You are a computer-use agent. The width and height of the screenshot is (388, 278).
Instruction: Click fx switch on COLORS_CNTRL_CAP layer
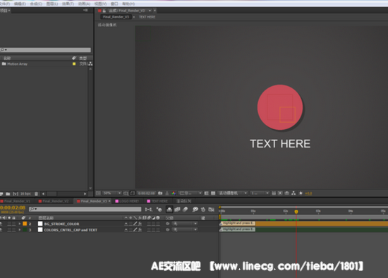click(x=140, y=230)
